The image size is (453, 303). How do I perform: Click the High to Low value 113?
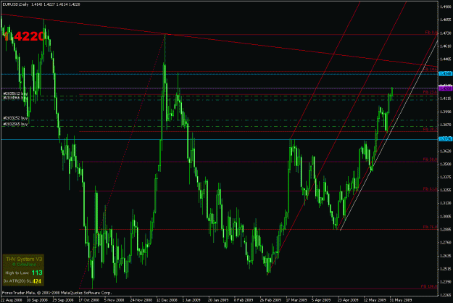click(x=37, y=273)
